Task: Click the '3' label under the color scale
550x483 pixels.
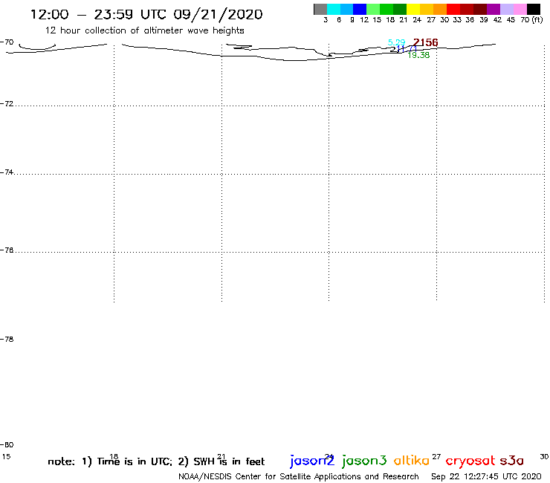Action: (326, 20)
